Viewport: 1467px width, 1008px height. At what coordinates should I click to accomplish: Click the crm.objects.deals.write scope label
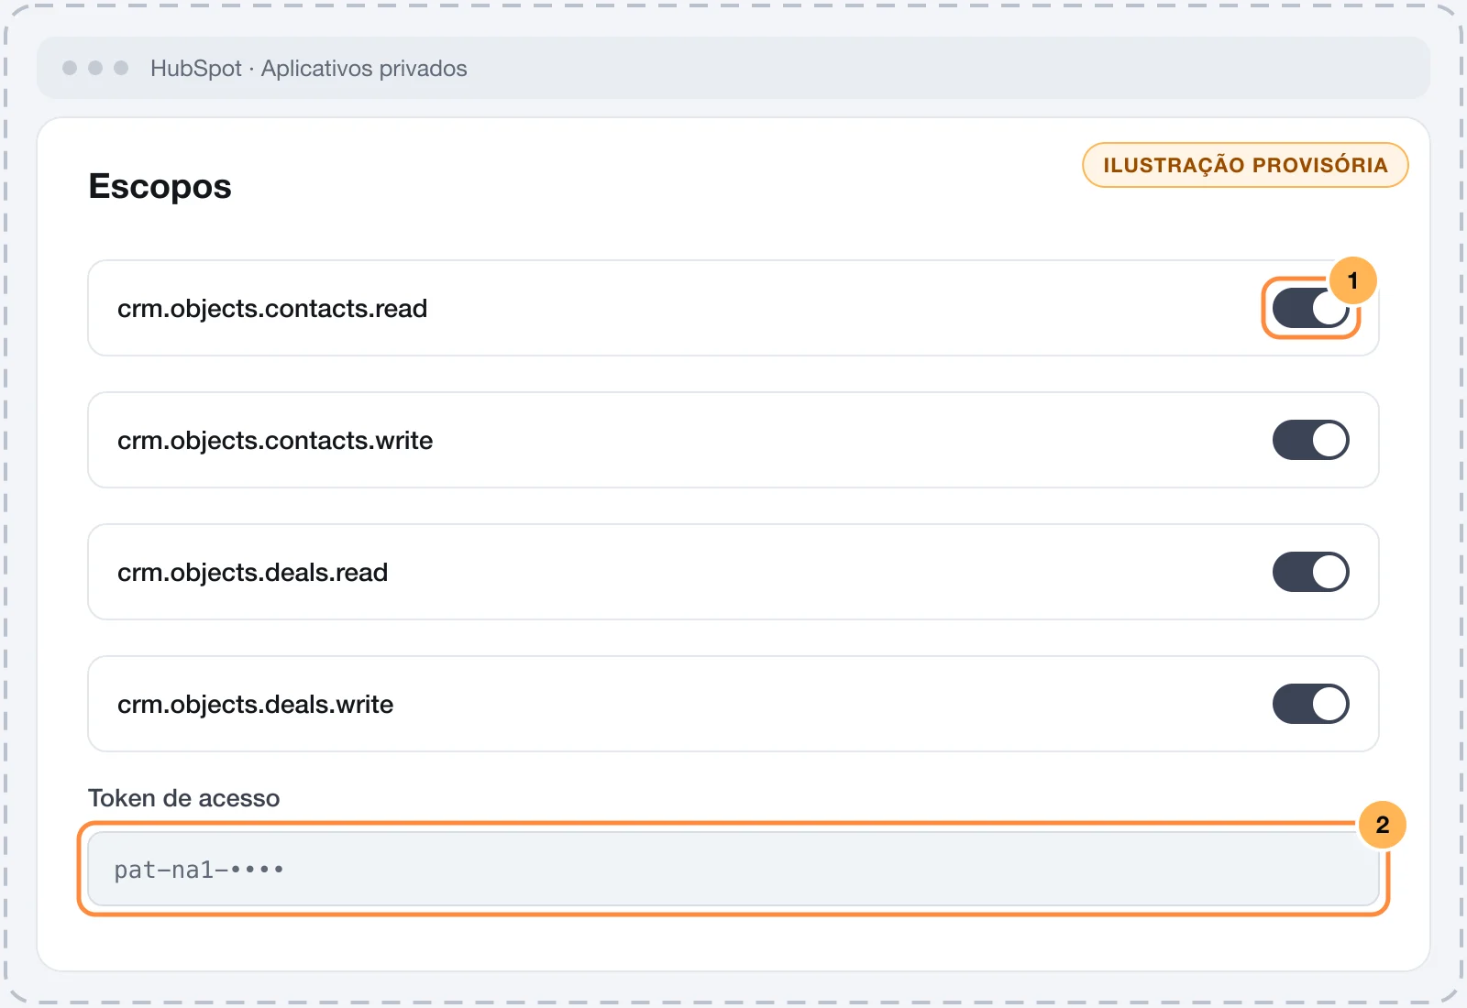255,705
